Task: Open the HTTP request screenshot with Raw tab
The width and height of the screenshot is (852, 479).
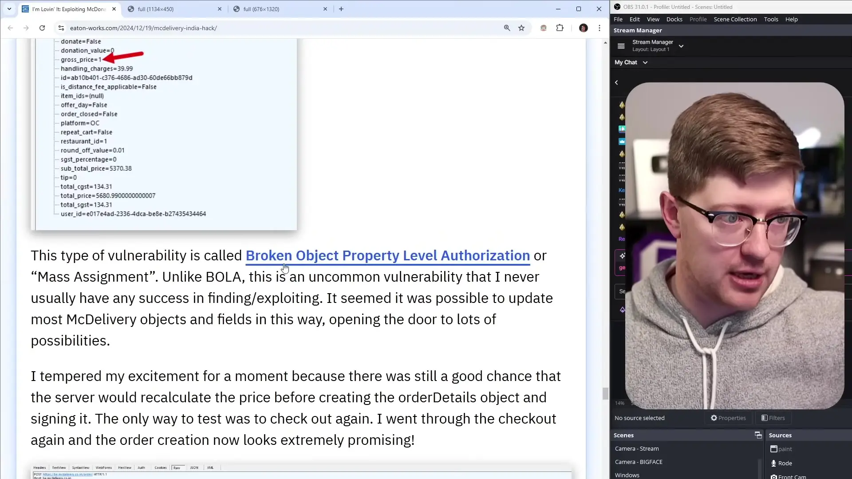Action: click(302, 471)
